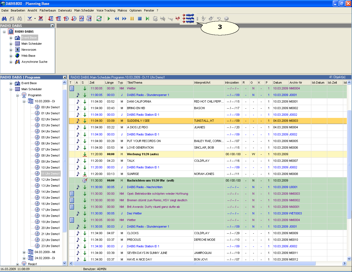This screenshot has height=272, width=352.
Task: Click the clock with down arrow icon
Action: pos(74,19)
